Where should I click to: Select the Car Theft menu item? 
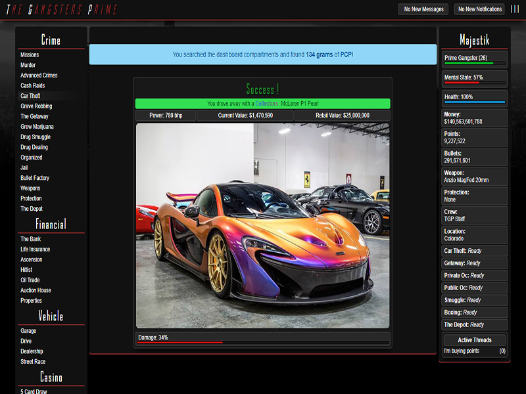click(x=30, y=96)
